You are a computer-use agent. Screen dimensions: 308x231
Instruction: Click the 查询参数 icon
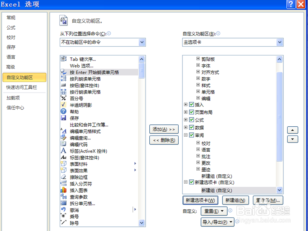[x=63, y=197]
